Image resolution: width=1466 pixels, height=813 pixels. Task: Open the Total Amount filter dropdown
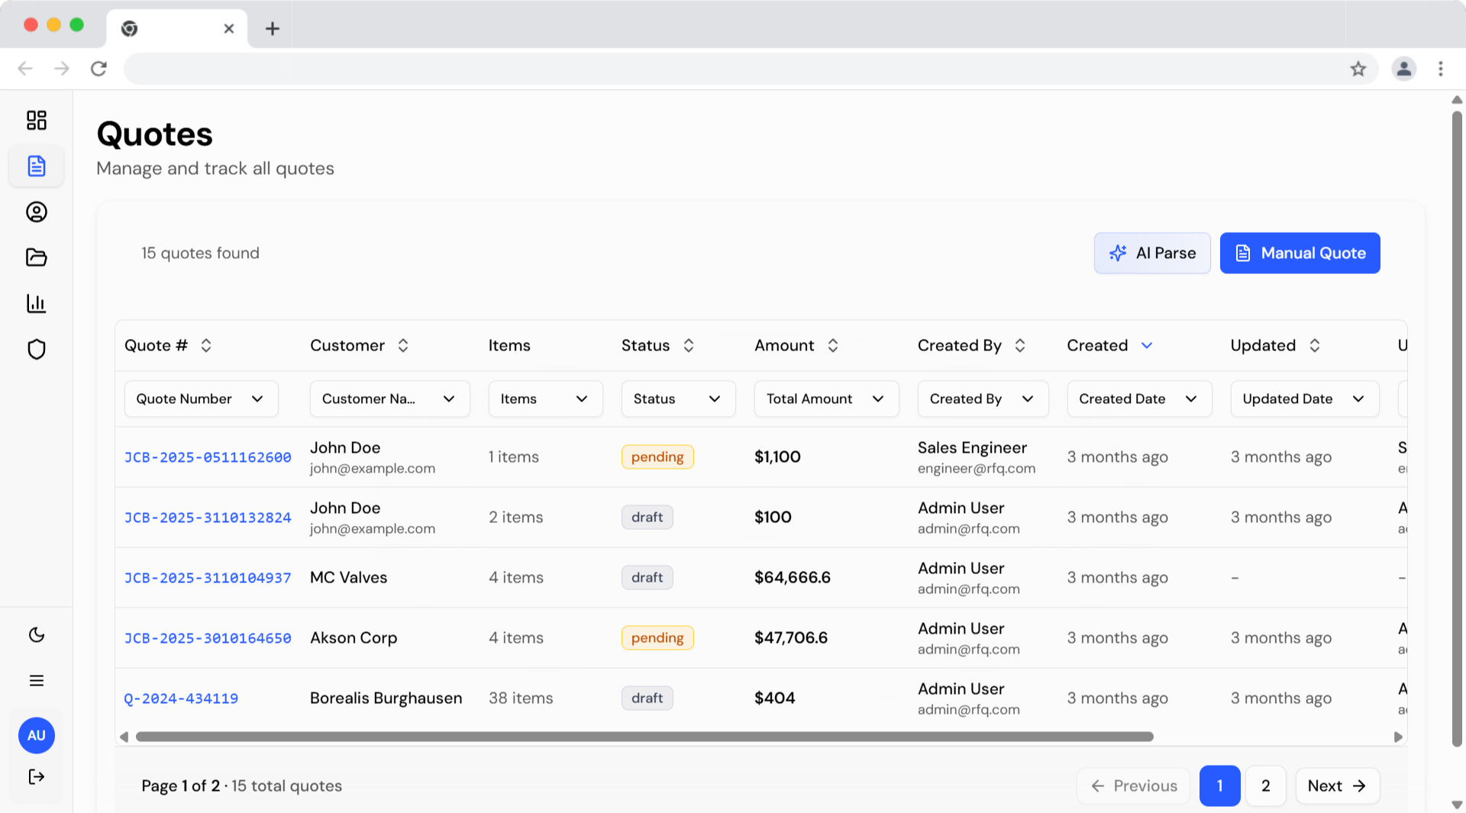(x=826, y=398)
